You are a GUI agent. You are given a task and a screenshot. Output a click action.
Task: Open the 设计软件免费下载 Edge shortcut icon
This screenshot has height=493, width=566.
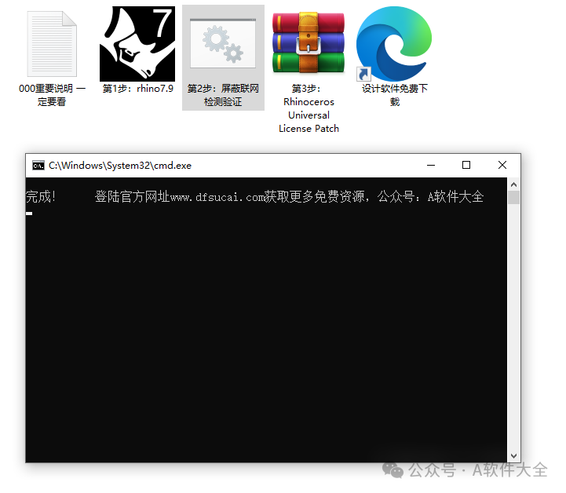[394, 44]
